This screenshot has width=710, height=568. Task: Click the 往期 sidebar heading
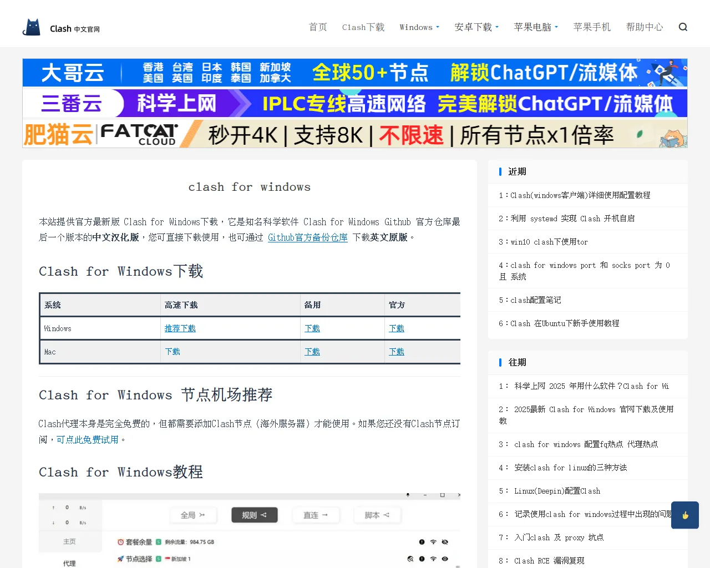[517, 362]
